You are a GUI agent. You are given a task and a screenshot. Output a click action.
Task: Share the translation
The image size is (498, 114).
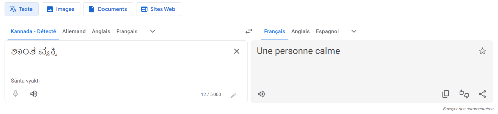pyautogui.click(x=482, y=94)
